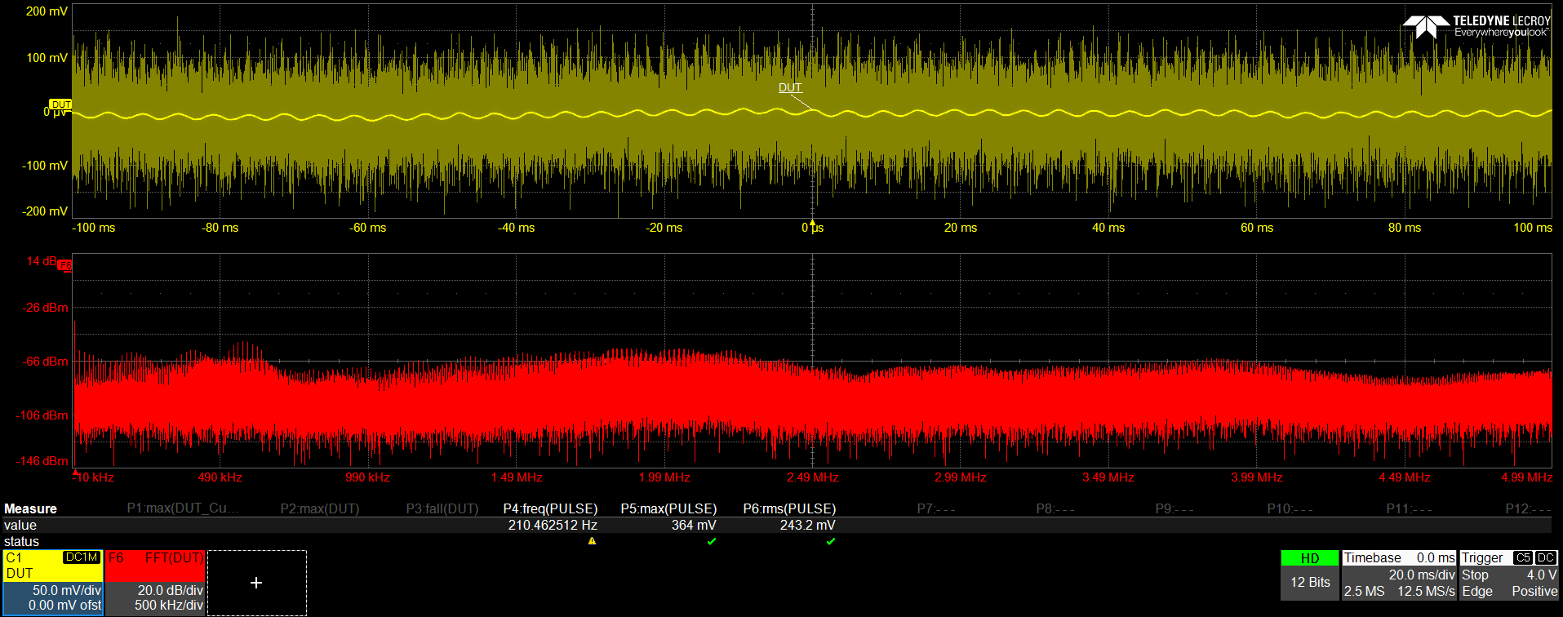Select the P6:rms(PULSE) measurement column

(x=789, y=508)
